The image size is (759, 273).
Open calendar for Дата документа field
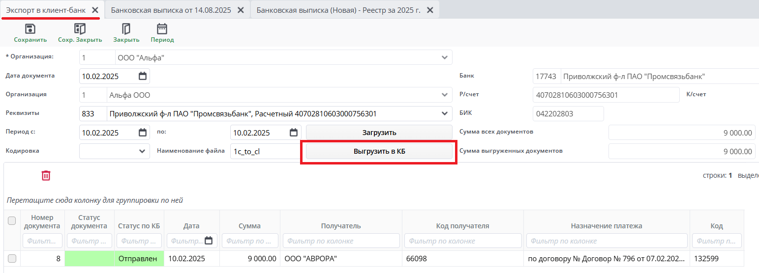[143, 76]
